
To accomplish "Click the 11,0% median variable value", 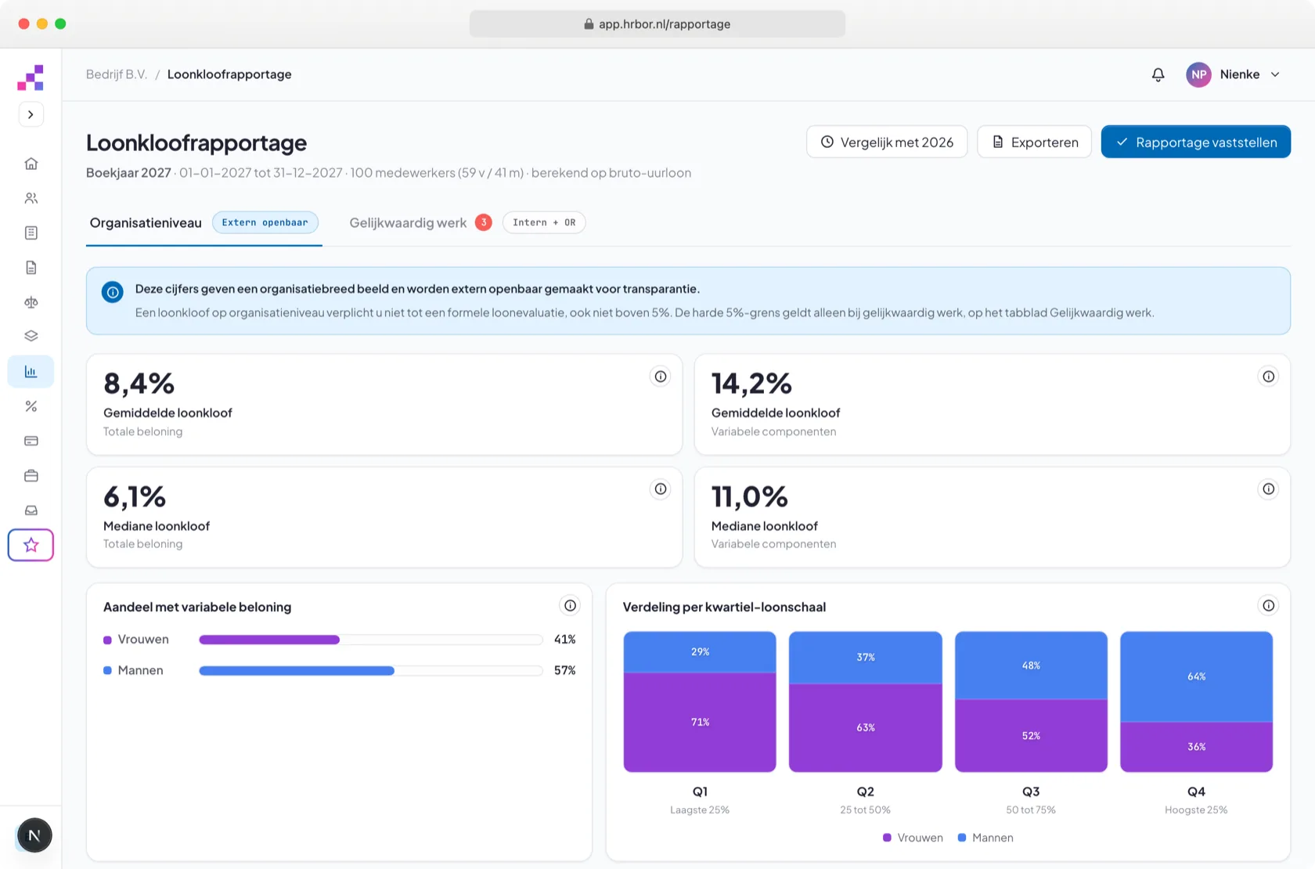I will [750, 496].
